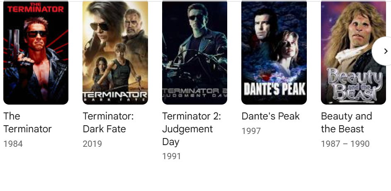
Task: Click the 1984 release year label
Action: point(13,144)
